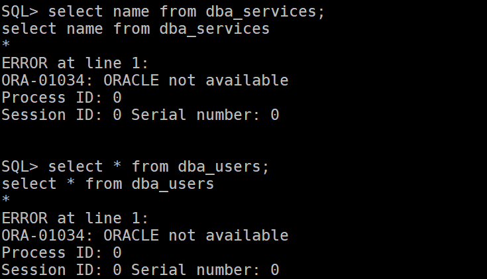Click the first asterisk error marker
Screen dimensions: 487x279
(5, 44)
